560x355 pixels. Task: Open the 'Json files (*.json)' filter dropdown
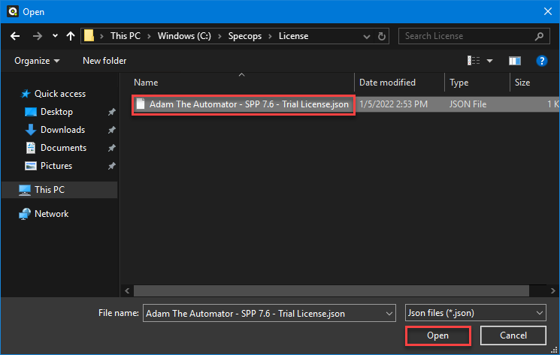475,313
